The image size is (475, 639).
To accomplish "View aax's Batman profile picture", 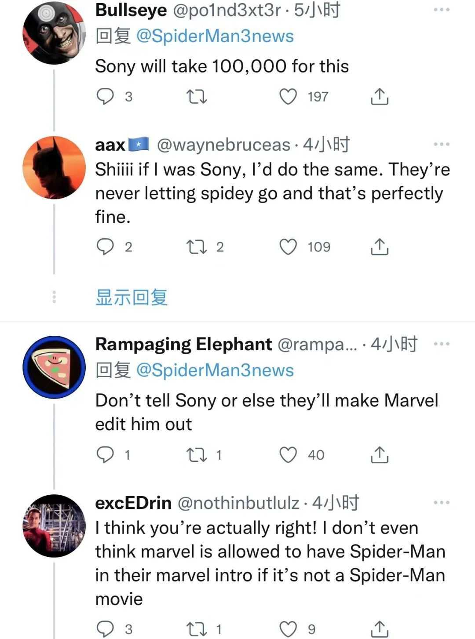I will click(x=54, y=167).
